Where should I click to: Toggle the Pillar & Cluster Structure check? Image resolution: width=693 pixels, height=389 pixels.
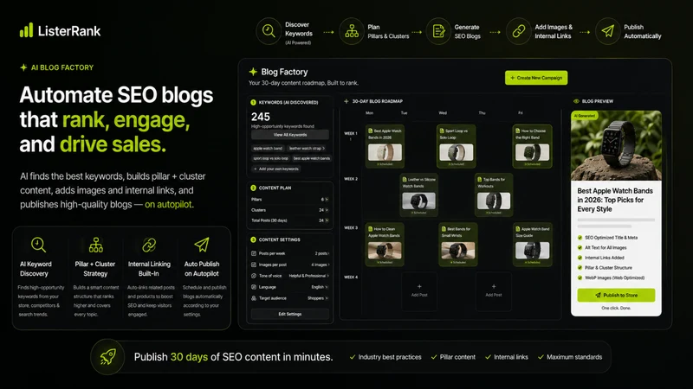click(x=580, y=268)
